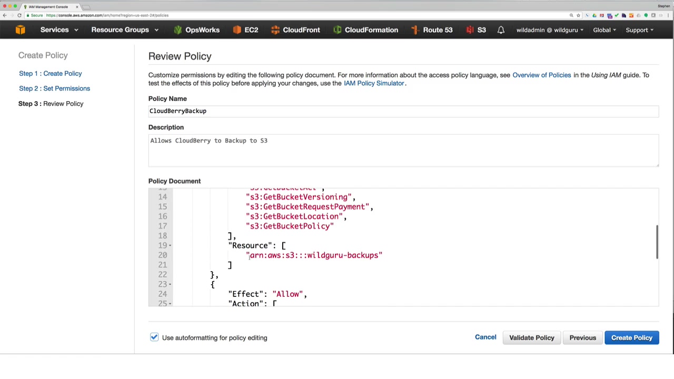Toggle the autoformatting for policy editing checkbox
This screenshot has height=379, width=674.
154,337
